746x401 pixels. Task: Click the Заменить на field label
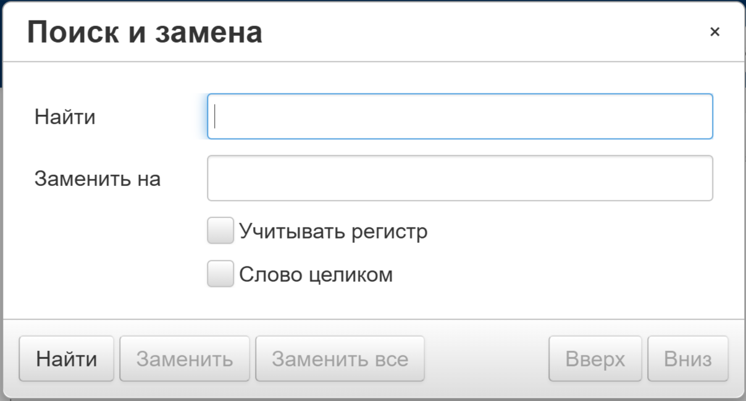click(98, 179)
